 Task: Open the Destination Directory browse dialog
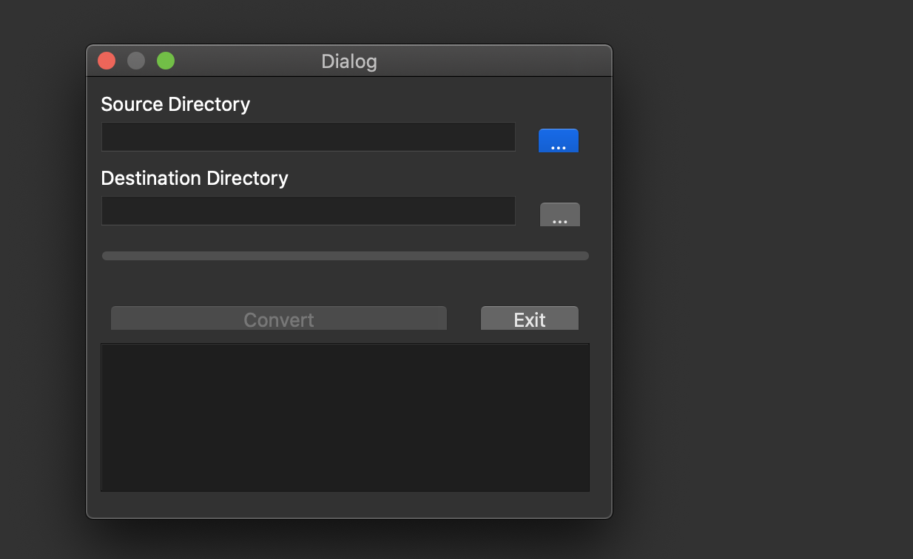pos(559,214)
